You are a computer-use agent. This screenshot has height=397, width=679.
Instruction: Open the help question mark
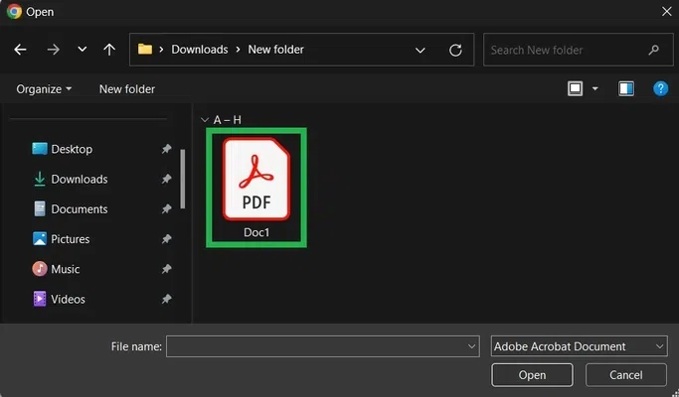click(x=660, y=88)
